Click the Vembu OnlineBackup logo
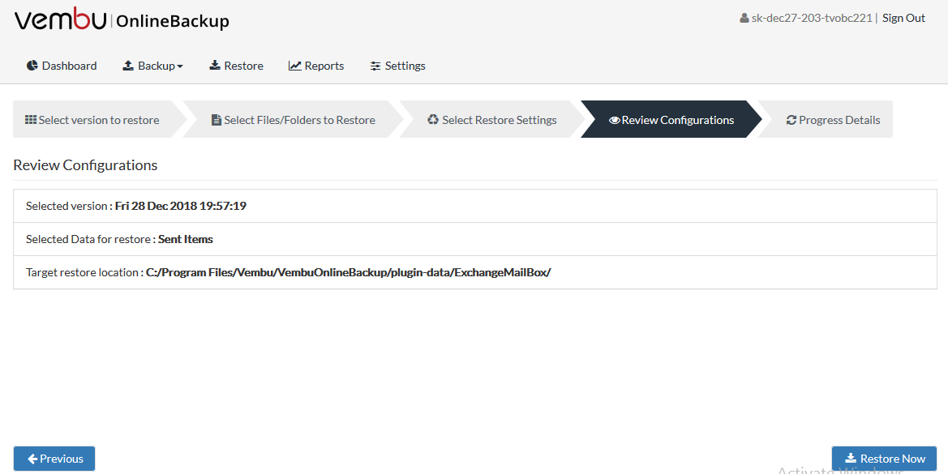Screen dimensions: 948x474 122,20
